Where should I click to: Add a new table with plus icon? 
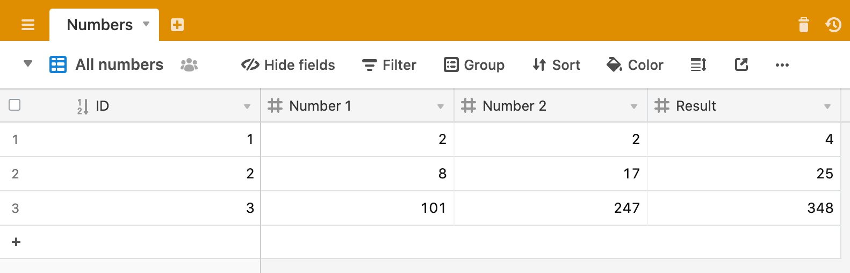coord(177,25)
